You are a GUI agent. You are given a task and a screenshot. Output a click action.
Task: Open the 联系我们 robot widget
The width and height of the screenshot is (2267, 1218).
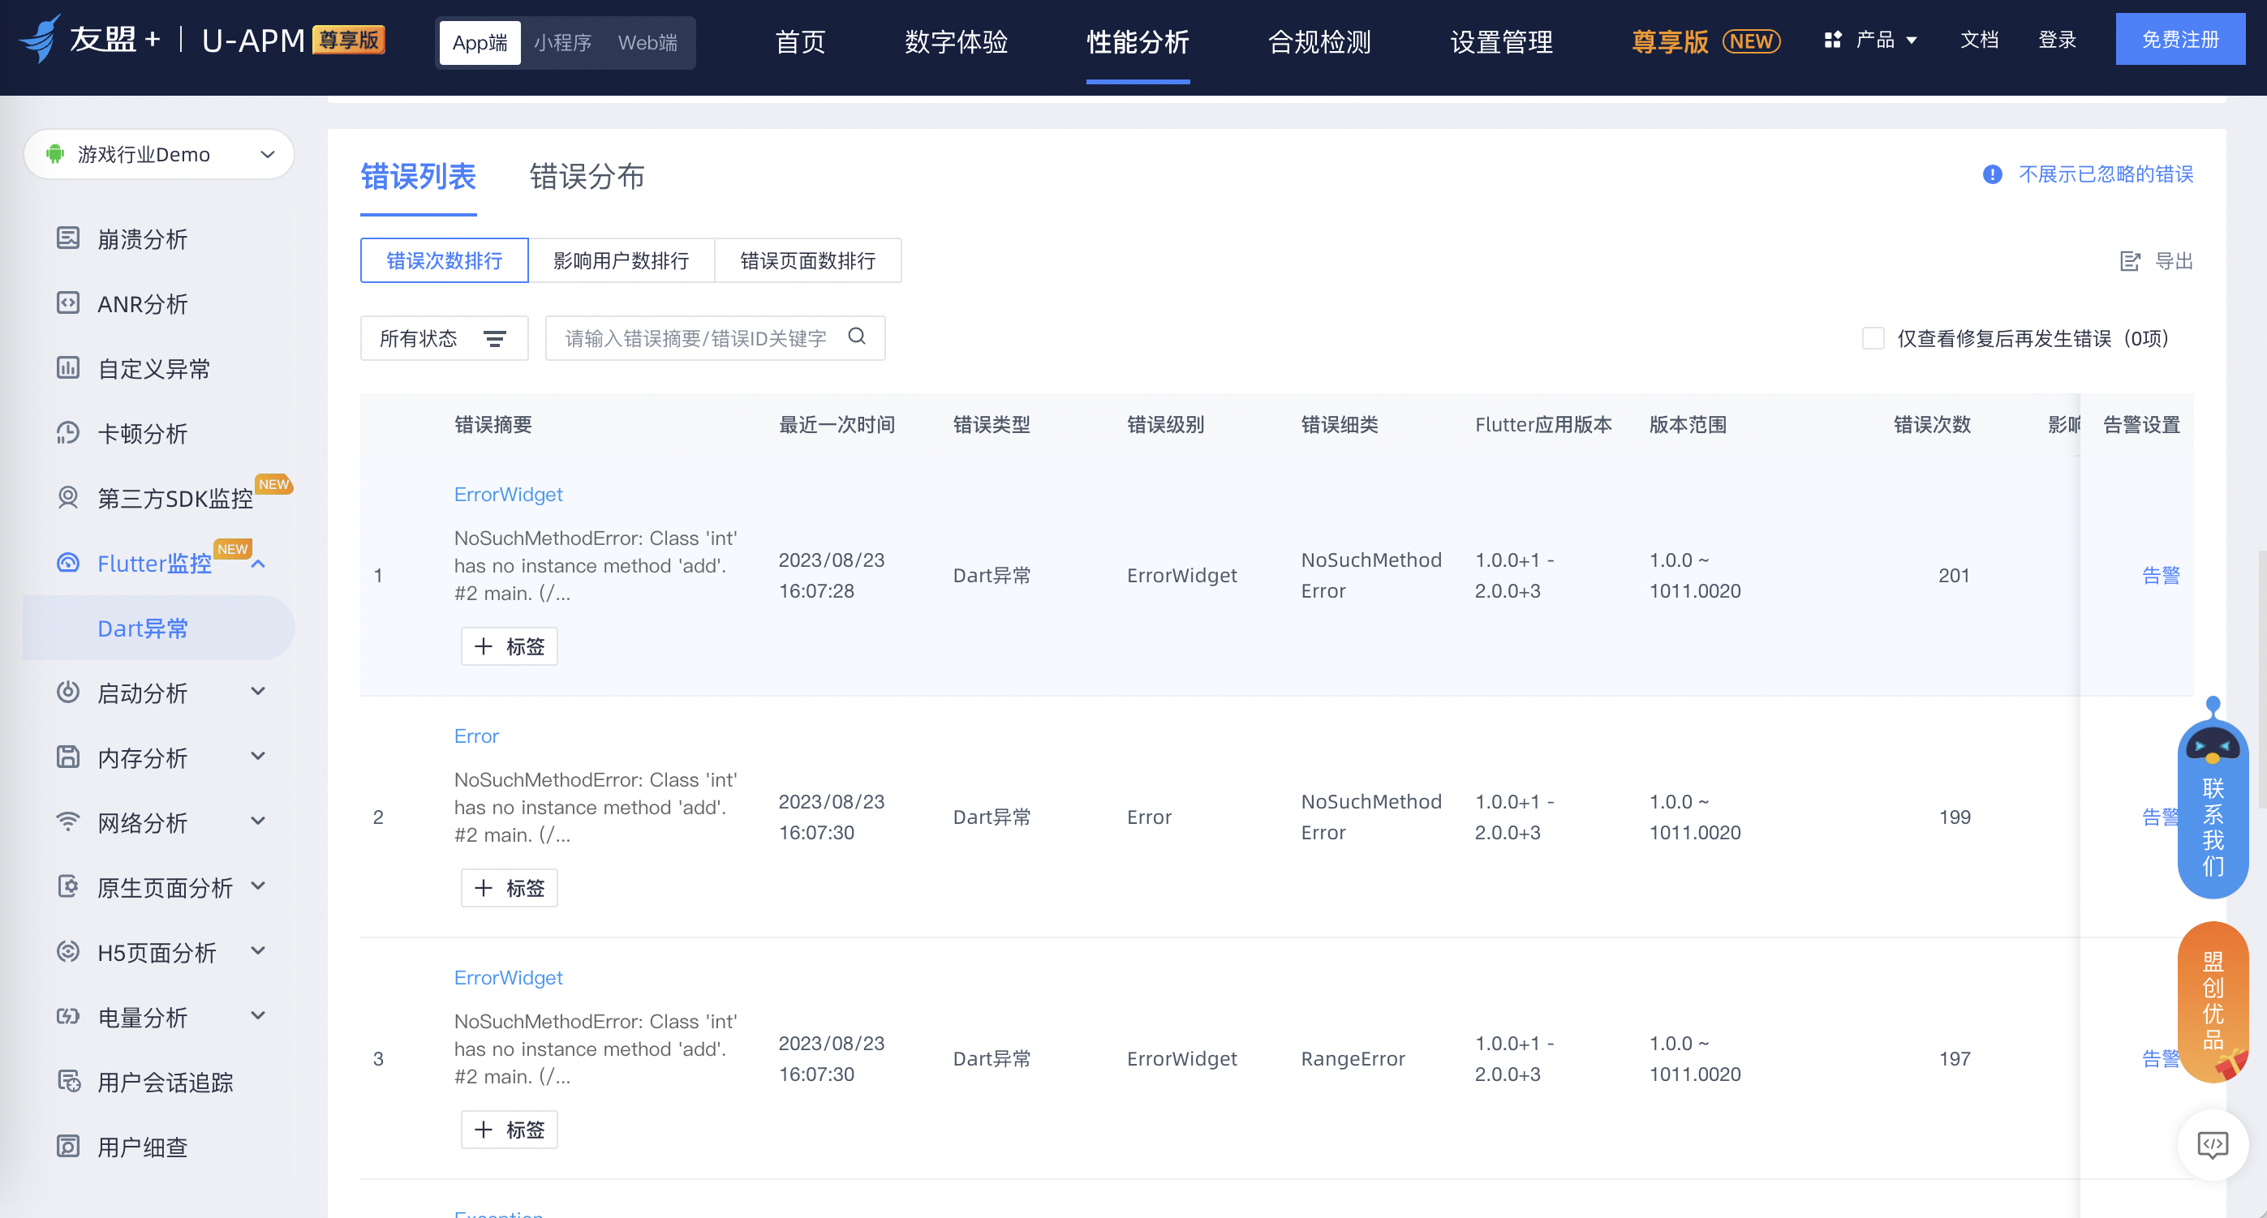point(2213,798)
